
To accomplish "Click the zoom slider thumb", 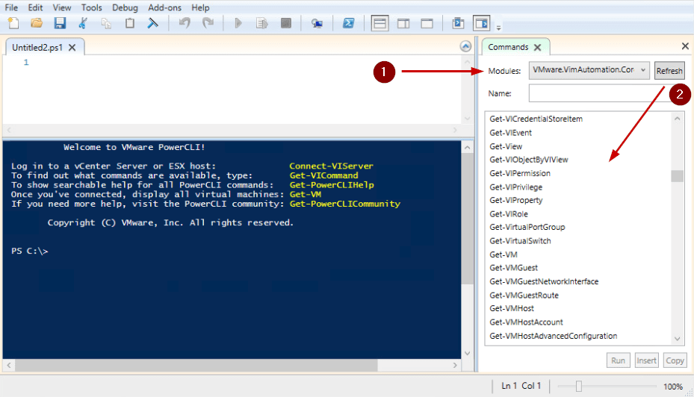I will (578, 387).
